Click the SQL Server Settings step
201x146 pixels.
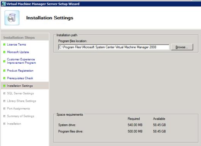(x=21, y=93)
